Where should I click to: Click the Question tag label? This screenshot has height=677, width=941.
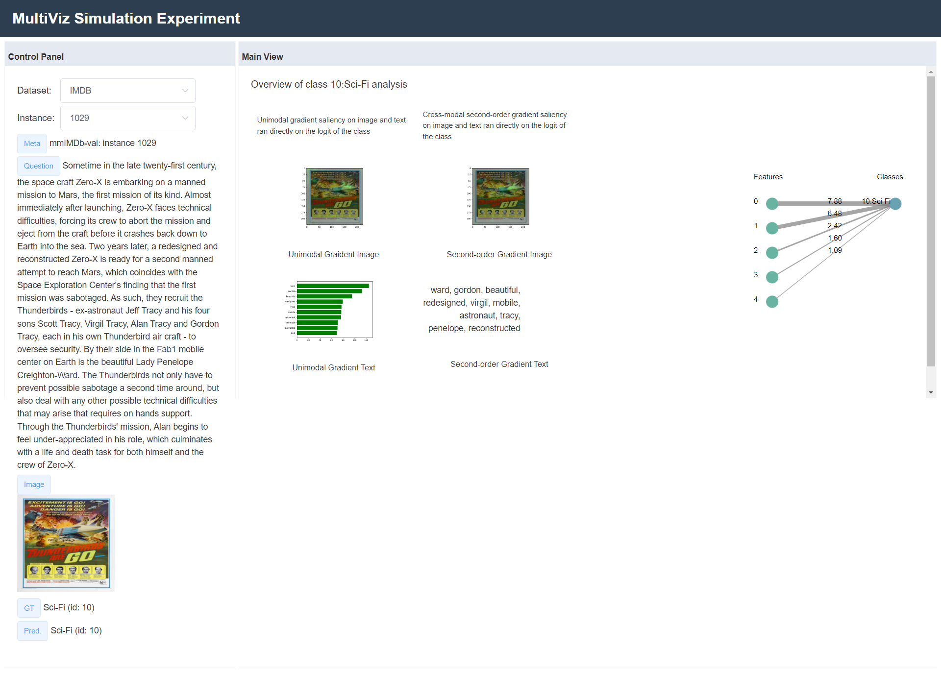(38, 166)
